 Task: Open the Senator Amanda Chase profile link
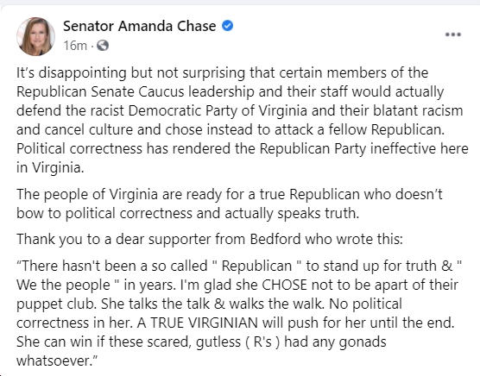pos(139,26)
